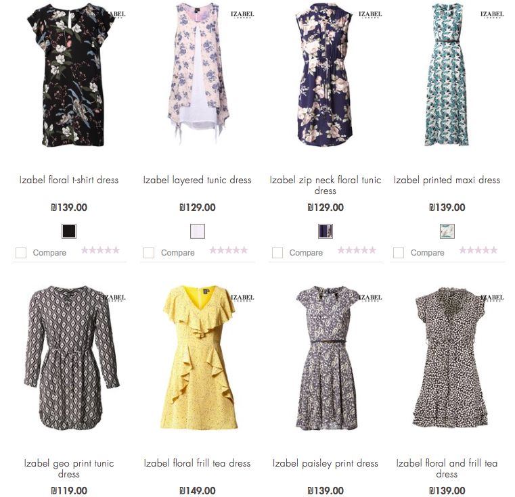Screen dimensions: 515x497
Task: Choose black swatch for floral t-shirt dress
Action: pyautogui.click(x=69, y=231)
